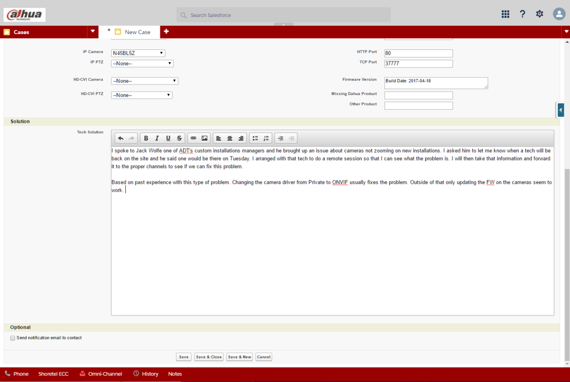Open Omni-Channel utility
The width and height of the screenshot is (570, 382).
click(101, 374)
